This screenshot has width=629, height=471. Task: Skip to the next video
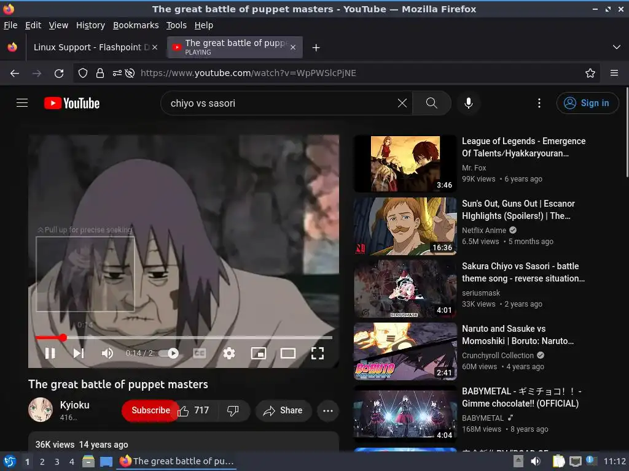79,353
